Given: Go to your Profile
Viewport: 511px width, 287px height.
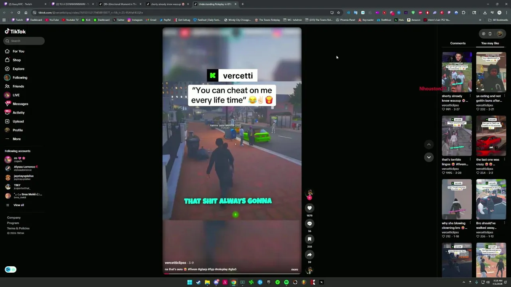Looking at the screenshot, I should click(14, 130).
